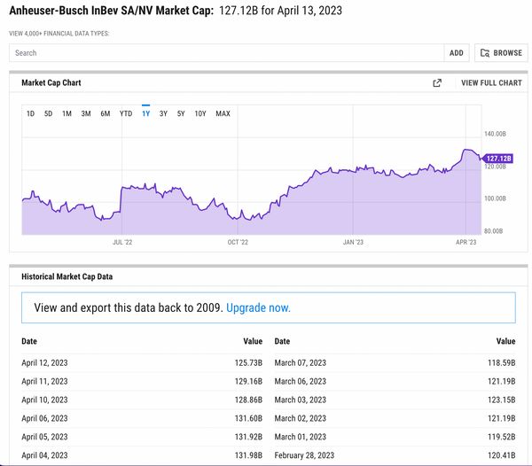The height and width of the screenshot is (466, 532).
Task: Click the 119.52B value
Action: tap(502, 437)
